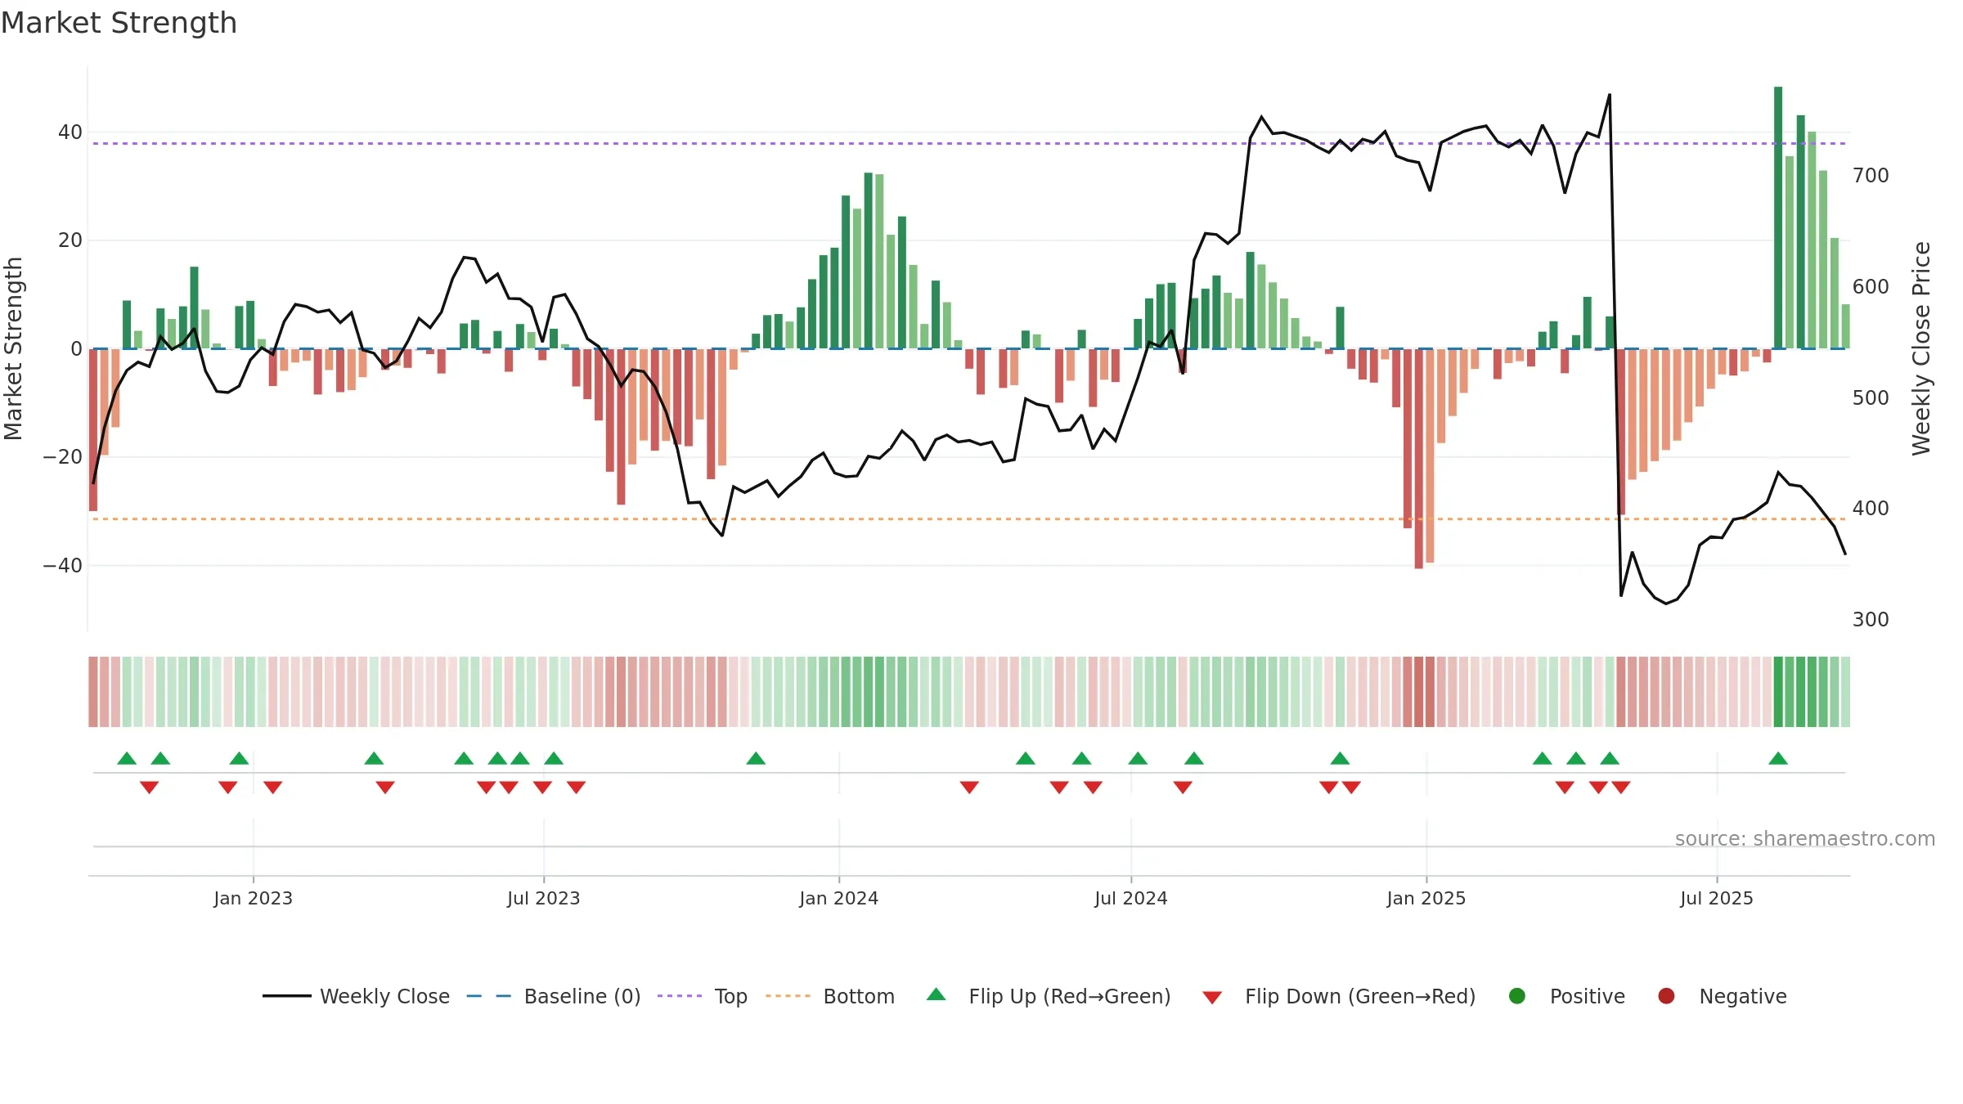Toggle the Weekly Close legend label
Screen dimensions: 1963x1104
pyautogui.click(x=385, y=997)
